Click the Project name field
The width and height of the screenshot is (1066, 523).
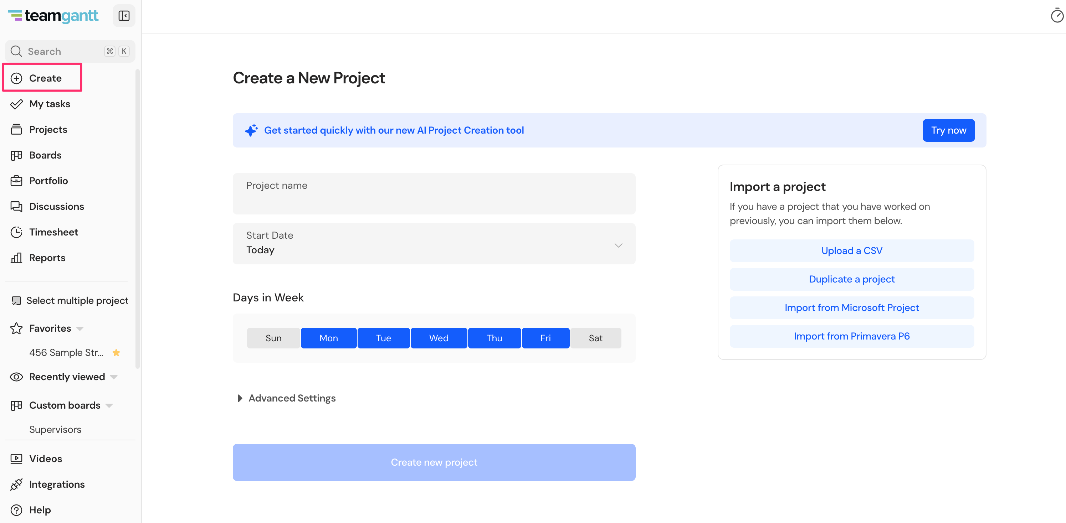point(434,193)
